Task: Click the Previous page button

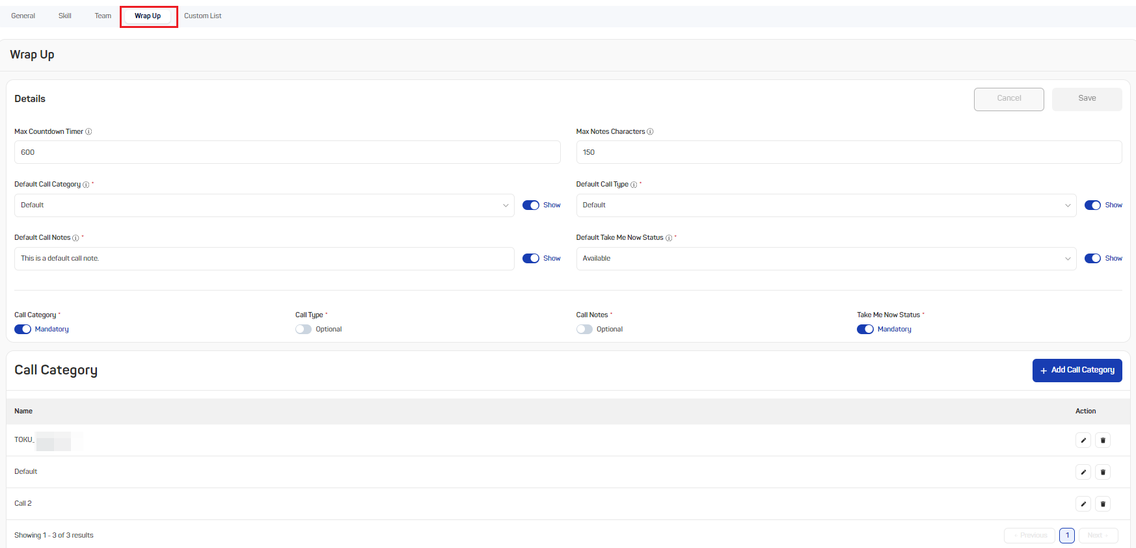Action: pyautogui.click(x=1029, y=536)
